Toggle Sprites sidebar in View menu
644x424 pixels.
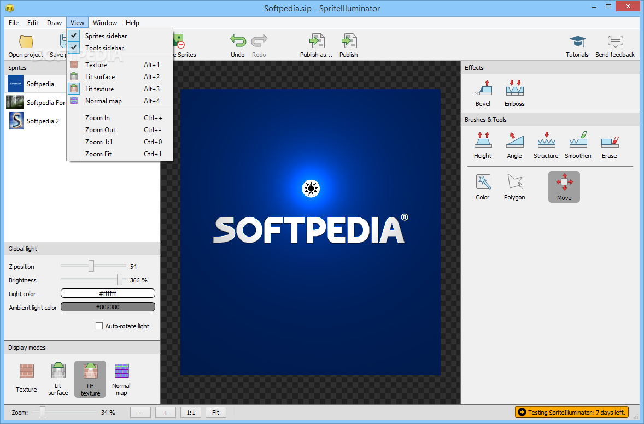pyautogui.click(x=120, y=36)
